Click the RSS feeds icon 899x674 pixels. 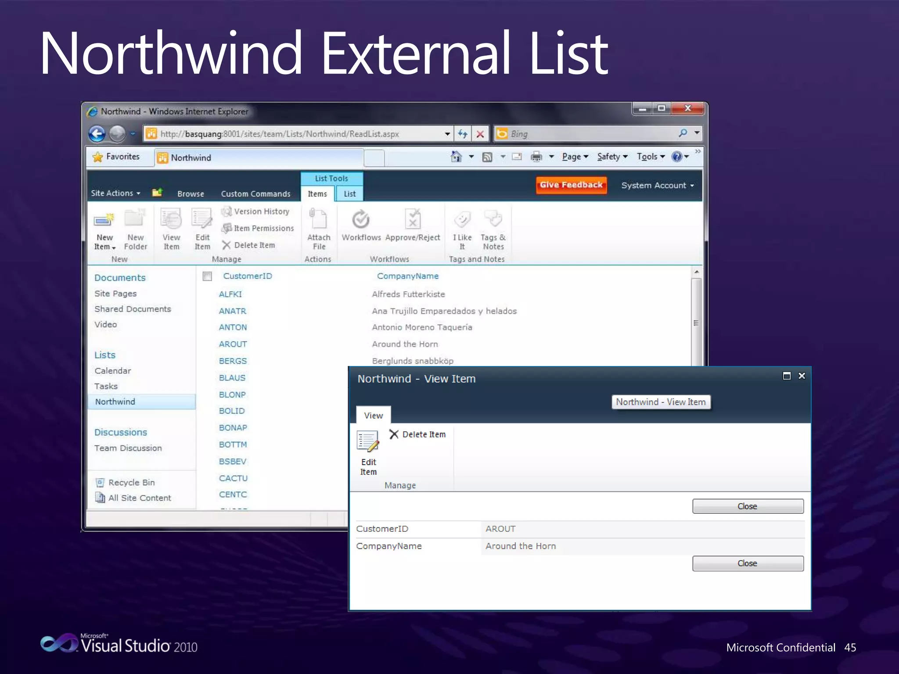(487, 157)
